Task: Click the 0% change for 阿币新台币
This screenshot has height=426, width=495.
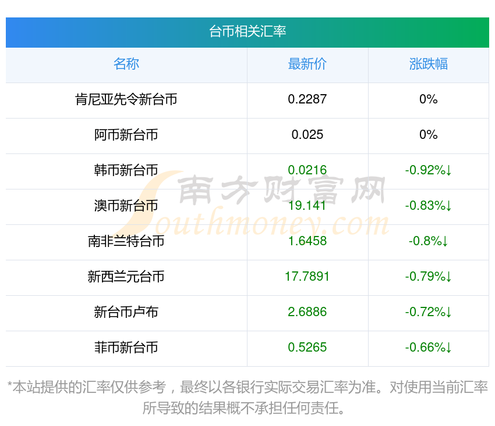Action: [x=429, y=135]
